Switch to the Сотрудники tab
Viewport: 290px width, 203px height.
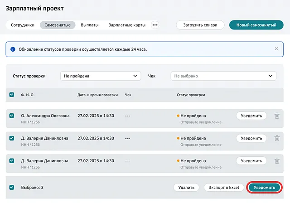tap(23, 25)
